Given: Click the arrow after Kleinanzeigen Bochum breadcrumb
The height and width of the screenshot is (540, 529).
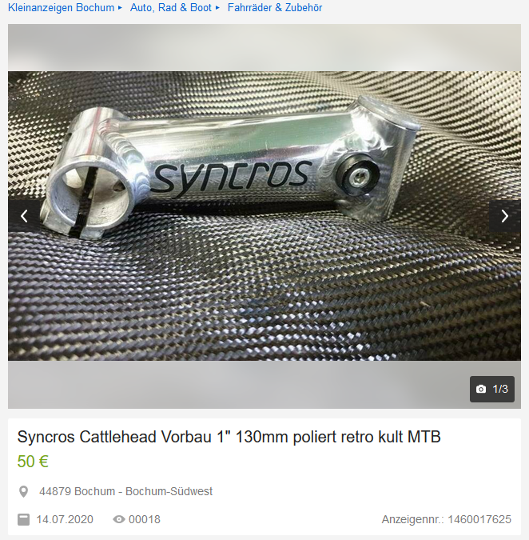Looking at the screenshot, I should (120, 7).
